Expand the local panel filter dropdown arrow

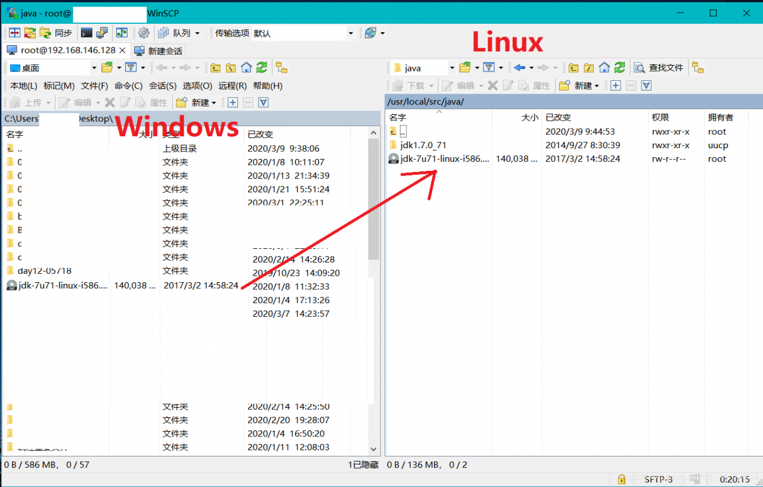(143, 68)
